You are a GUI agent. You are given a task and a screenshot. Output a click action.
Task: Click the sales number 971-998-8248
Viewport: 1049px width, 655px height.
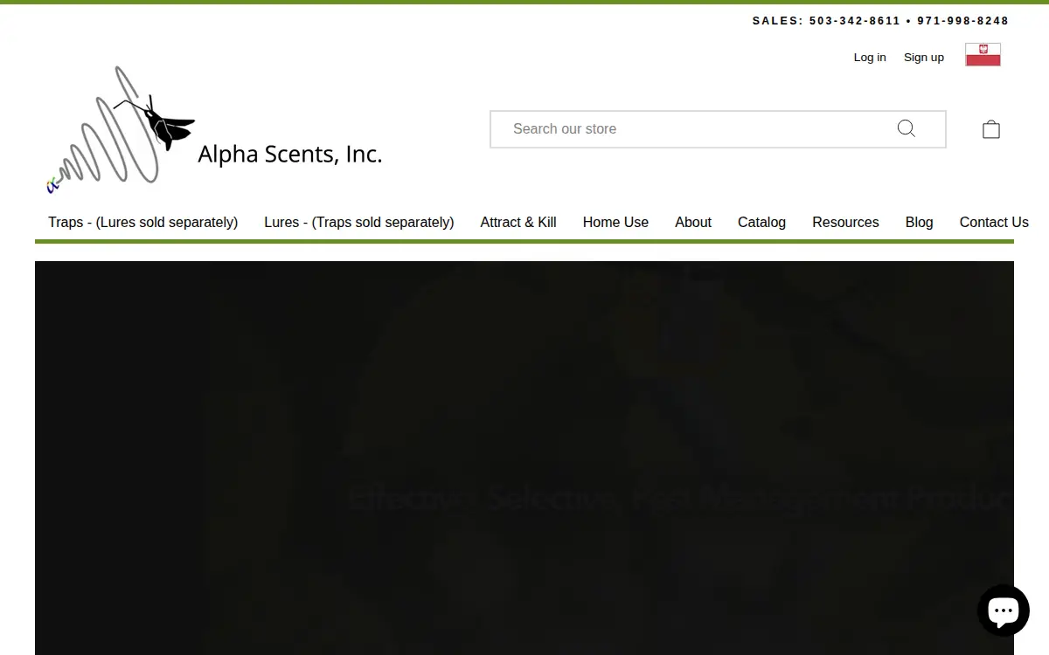(x=962, y=21)
